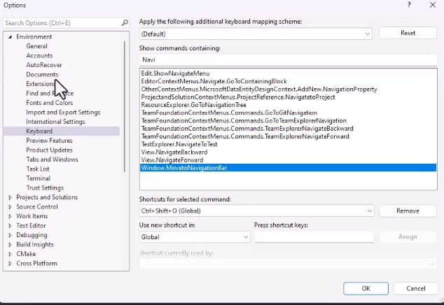Viewport: 444px width, 305px height.
Task: Click the Remove shortcut button
Action: tap(408, 211)
